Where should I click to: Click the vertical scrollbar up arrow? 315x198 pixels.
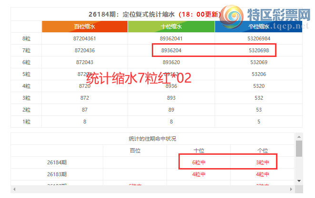299,137
